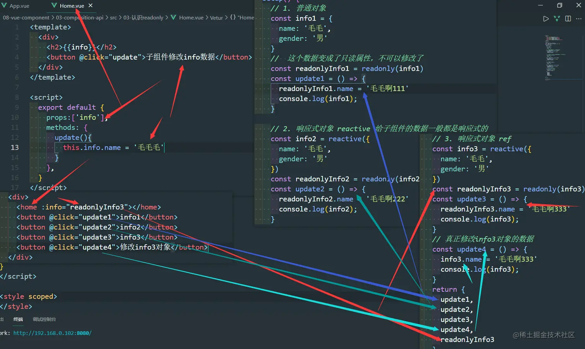This screenshot has height=349, width=585.
Task: Click the update(){ method line
Action: click(73, 137)
